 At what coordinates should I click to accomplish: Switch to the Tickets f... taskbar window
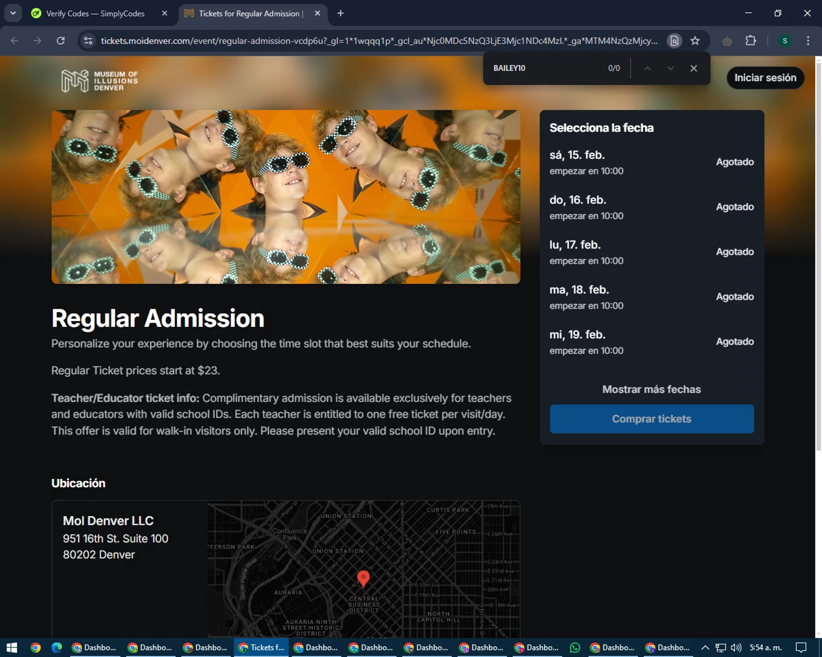(x=261, y=648)
